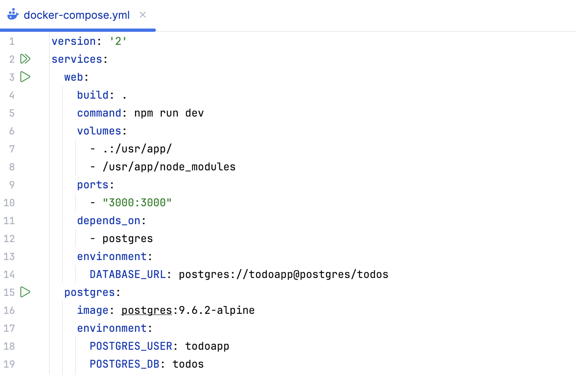Place cursor on the DATABASE_URL value
576x375 pixels.
point(283,274)
